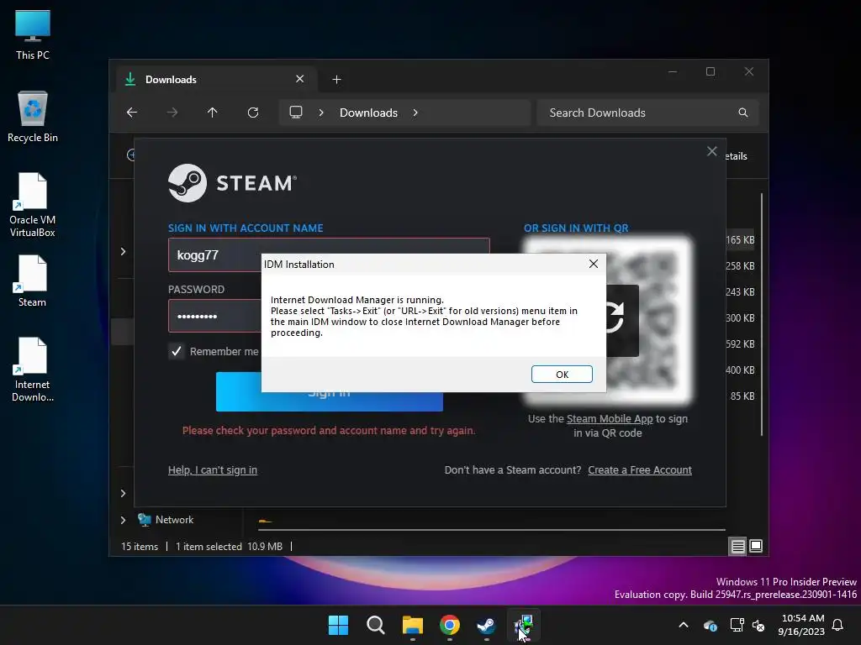
Task: Close the Steam sign-in window
Action: click(711, 151)
